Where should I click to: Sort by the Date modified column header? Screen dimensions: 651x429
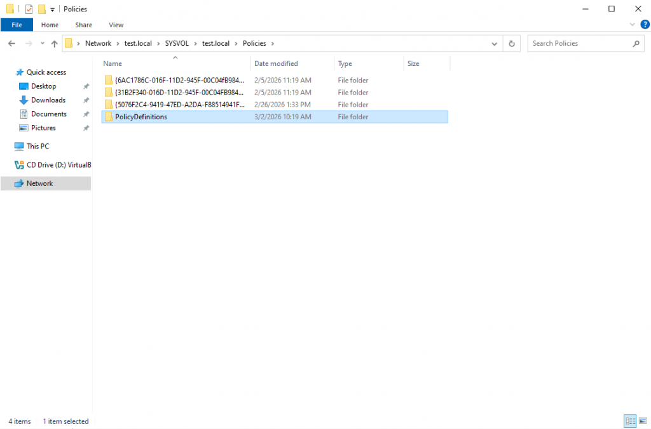tap(276, 63)
